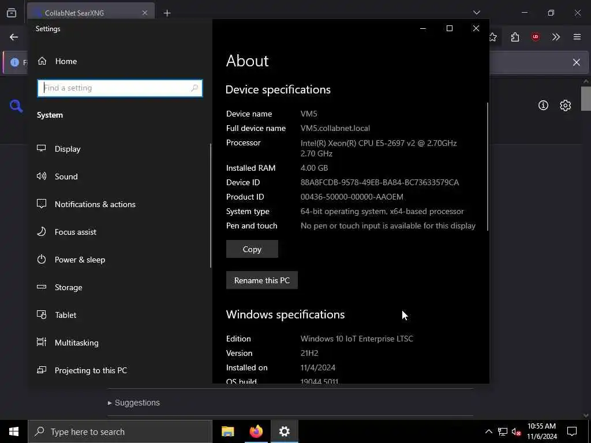
Task: Click the Focus assist moon icon
Action: 42,231
